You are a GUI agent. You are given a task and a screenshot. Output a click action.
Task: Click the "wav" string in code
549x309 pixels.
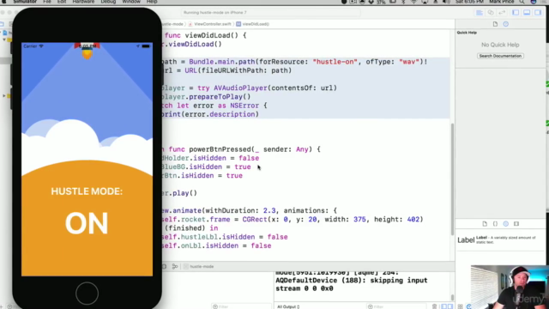409,62
